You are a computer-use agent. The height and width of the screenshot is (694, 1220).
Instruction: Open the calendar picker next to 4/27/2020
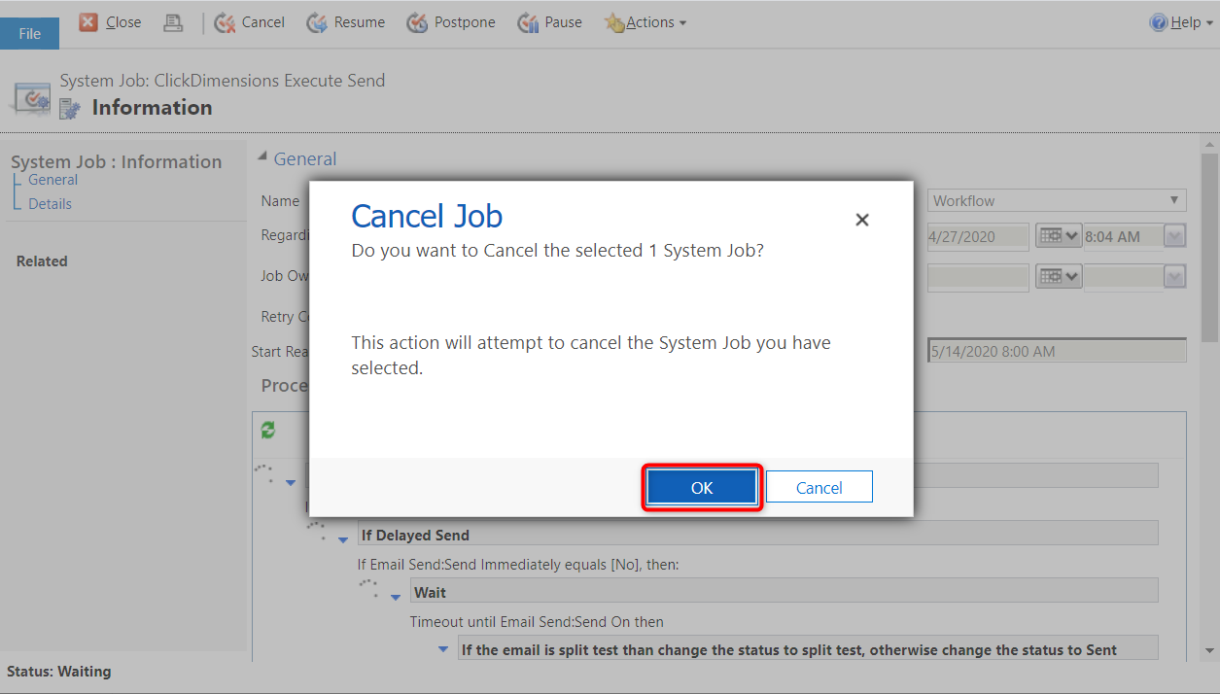pyautogui.click(x=1059, y=235)
